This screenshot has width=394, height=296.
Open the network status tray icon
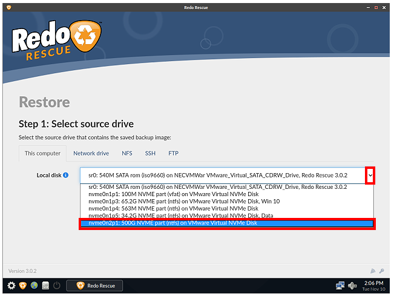pos(340,286)
